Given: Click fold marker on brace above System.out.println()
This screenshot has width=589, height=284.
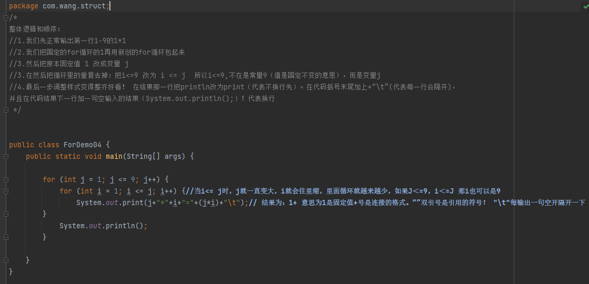Looking at the screenshot, I should (6, 214).
